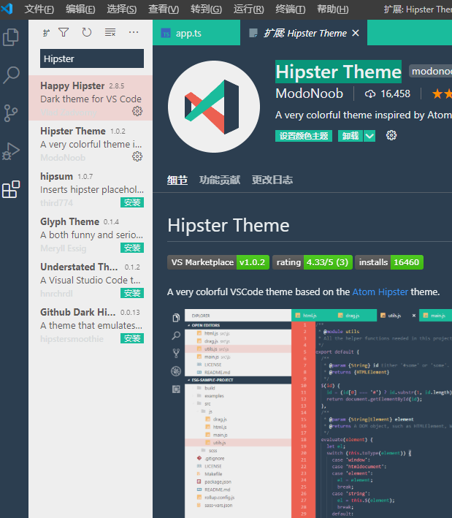452x518 pixels.
Task: Click the extension search box containing Hipster
Action: click(x=92, y=58)
